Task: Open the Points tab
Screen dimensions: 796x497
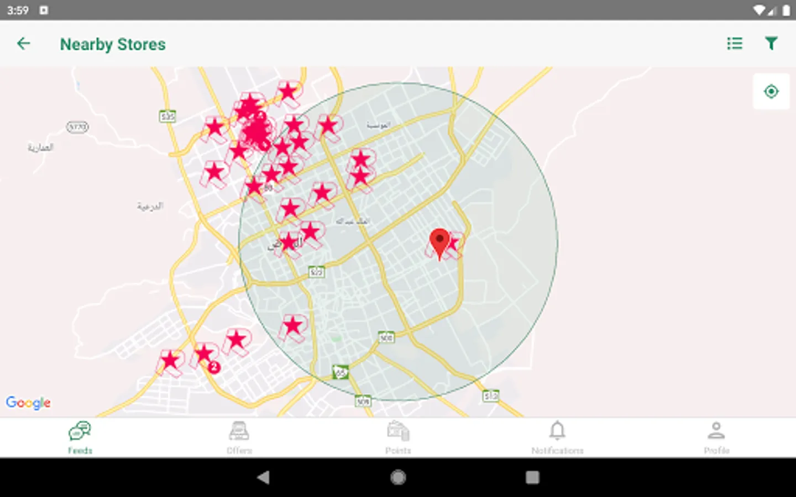Action: pyautogui.click(x=398, y=438)
